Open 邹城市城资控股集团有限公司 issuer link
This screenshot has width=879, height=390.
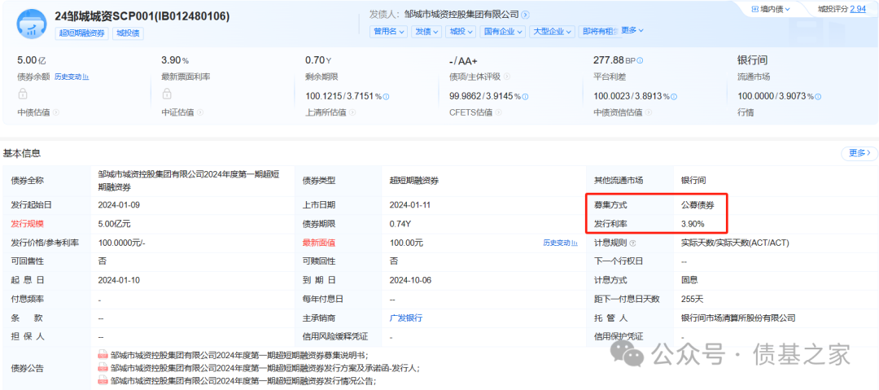(x=461, y=15)
